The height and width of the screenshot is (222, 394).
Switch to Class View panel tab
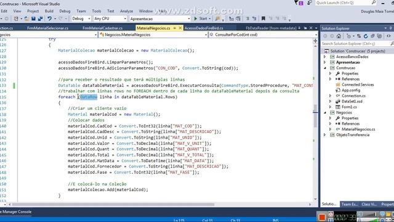point(369,204)
